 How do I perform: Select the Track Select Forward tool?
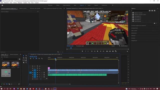[26, 55]
